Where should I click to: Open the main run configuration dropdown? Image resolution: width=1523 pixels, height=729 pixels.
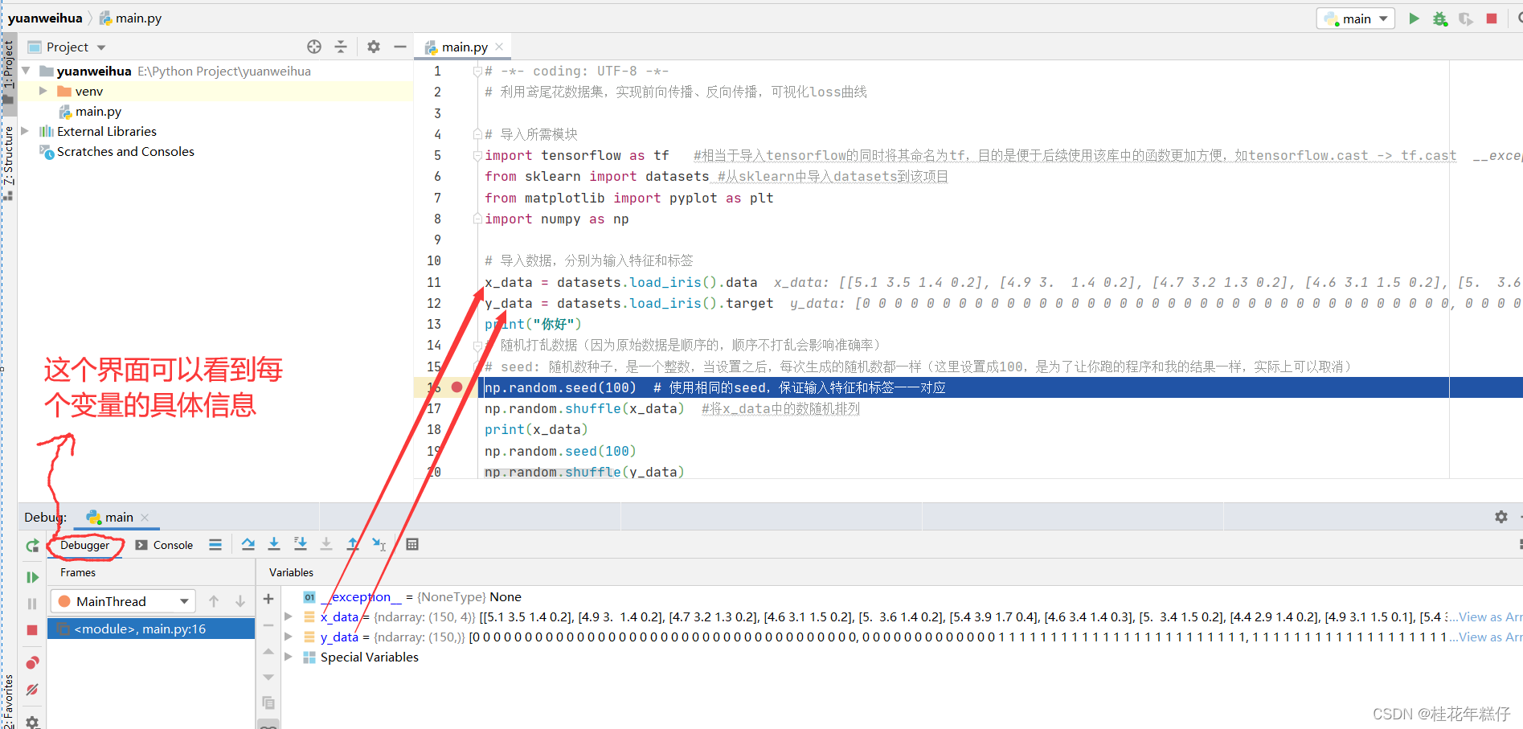(1356, 18)
